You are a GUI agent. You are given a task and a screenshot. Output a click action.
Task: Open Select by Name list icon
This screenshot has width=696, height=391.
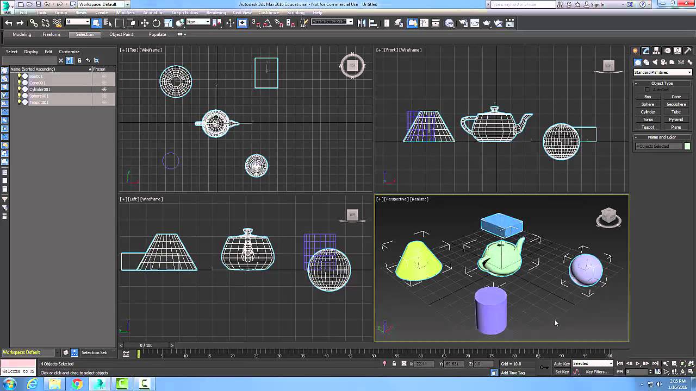(x=107, y=23)
